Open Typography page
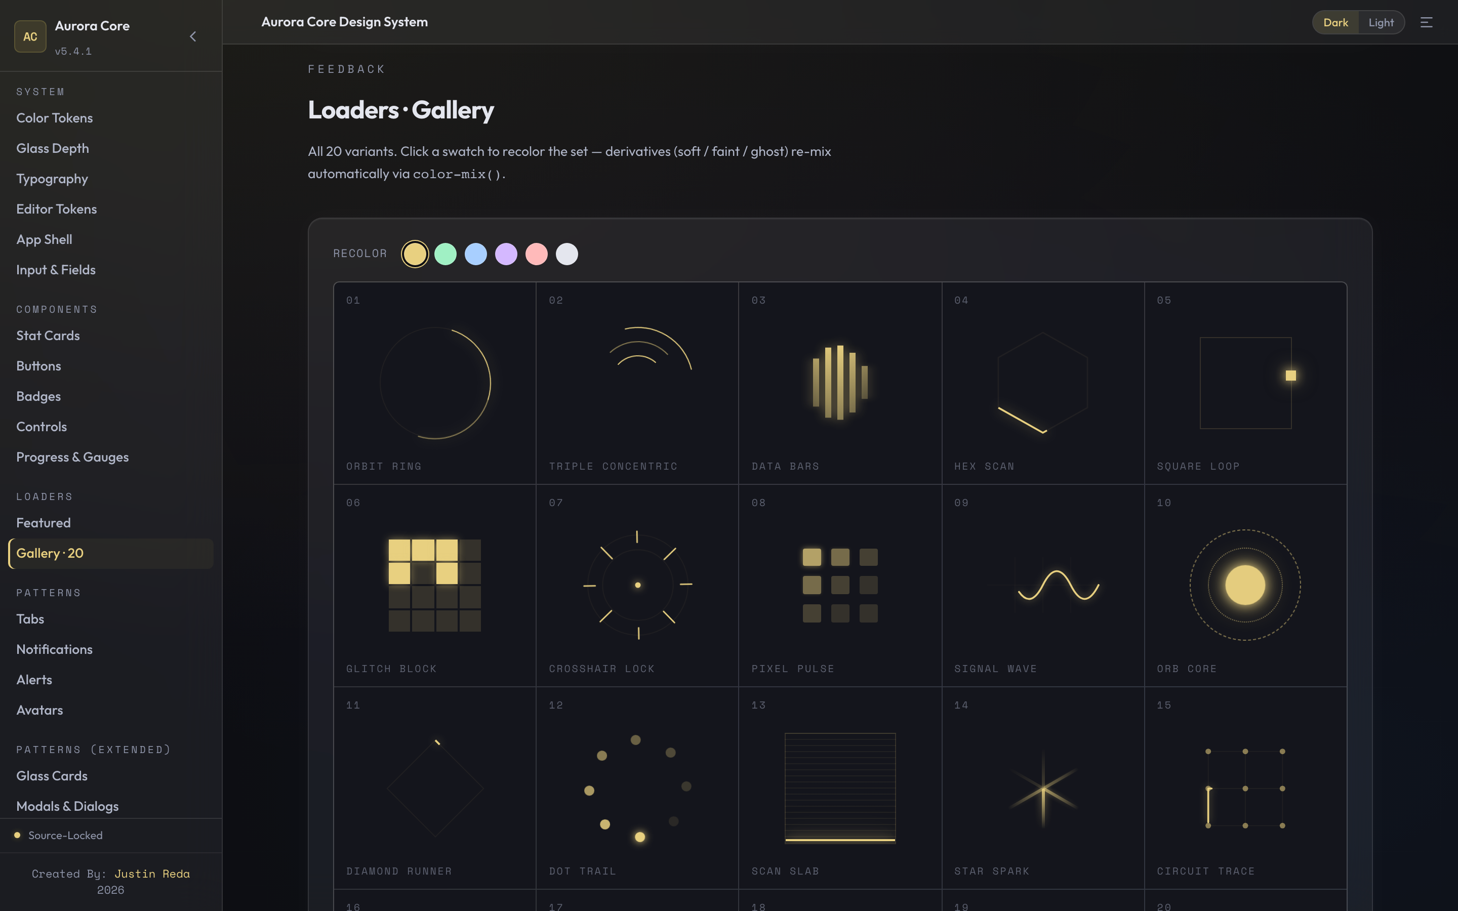 tap(111, 179)
